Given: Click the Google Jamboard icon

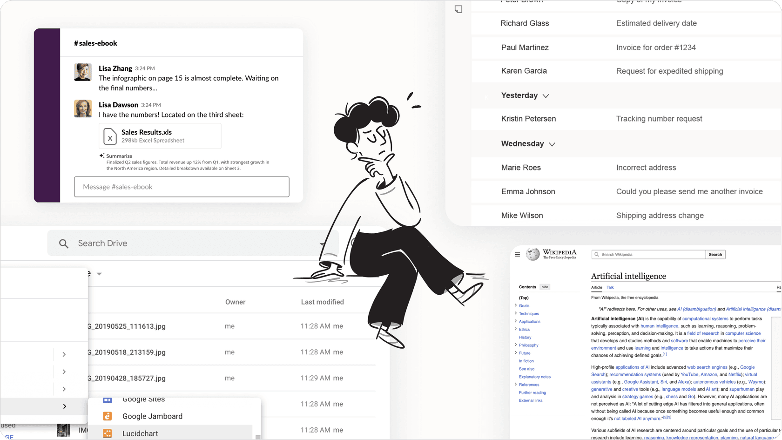Looking at the screenshot, I should (108, 416).
